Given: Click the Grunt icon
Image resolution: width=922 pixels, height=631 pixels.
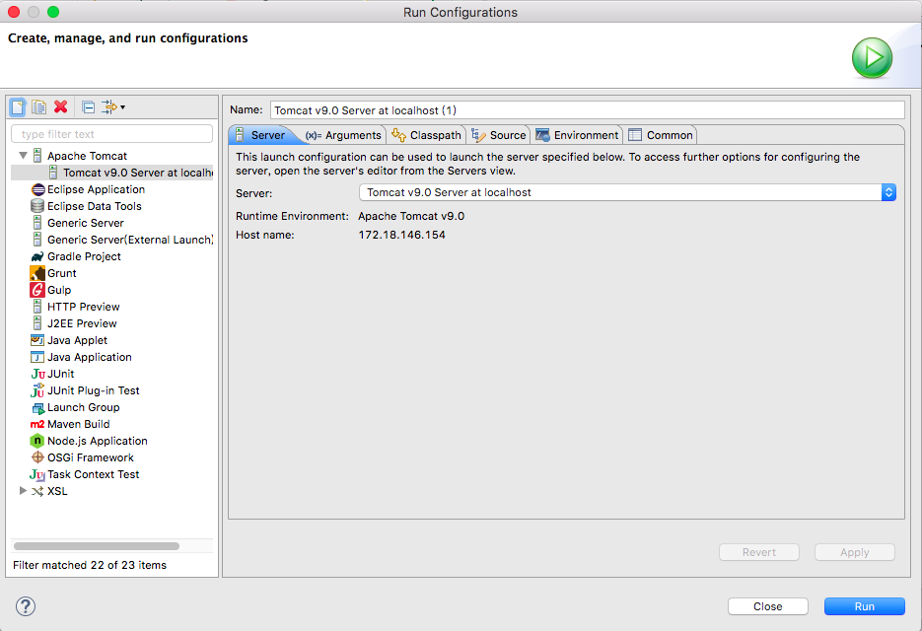Looking at the screenshot, I should [x=37, y=273].
